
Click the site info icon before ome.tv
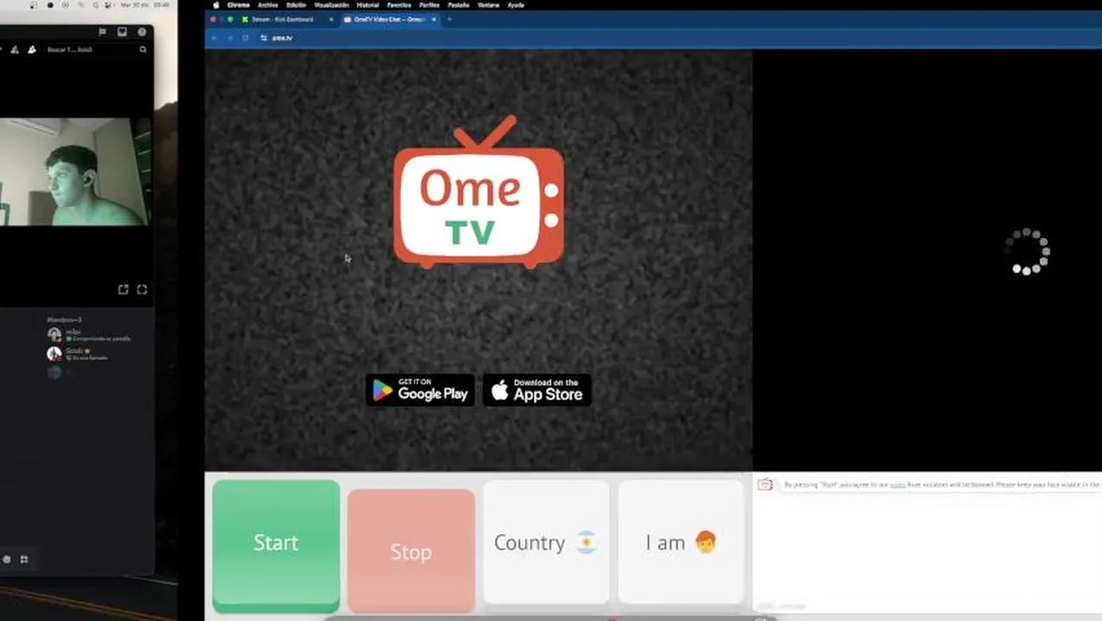pyautogui.click(x=264, y=38)
